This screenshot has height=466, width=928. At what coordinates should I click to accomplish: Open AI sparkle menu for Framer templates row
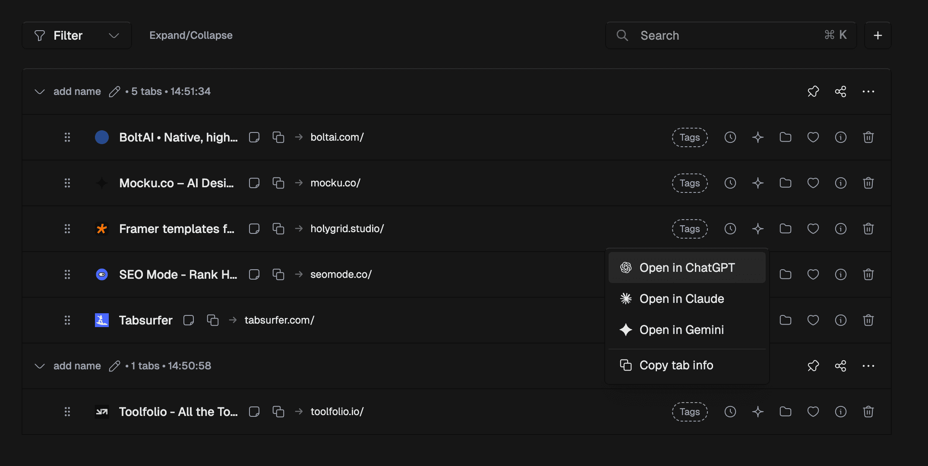tap(758, 229)
